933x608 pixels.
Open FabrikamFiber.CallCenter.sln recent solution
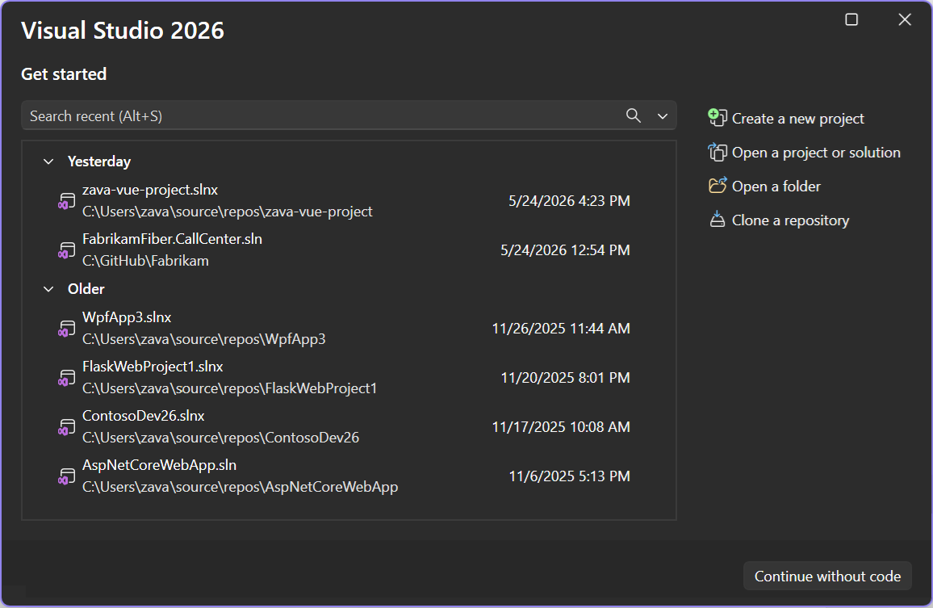172,239
